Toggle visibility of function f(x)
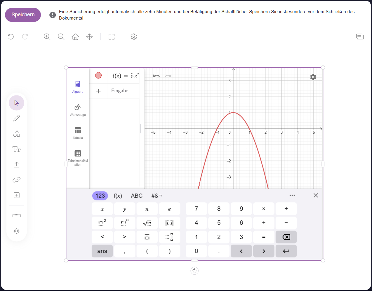This screenshot has width=372, height=291. click(98, 76)
